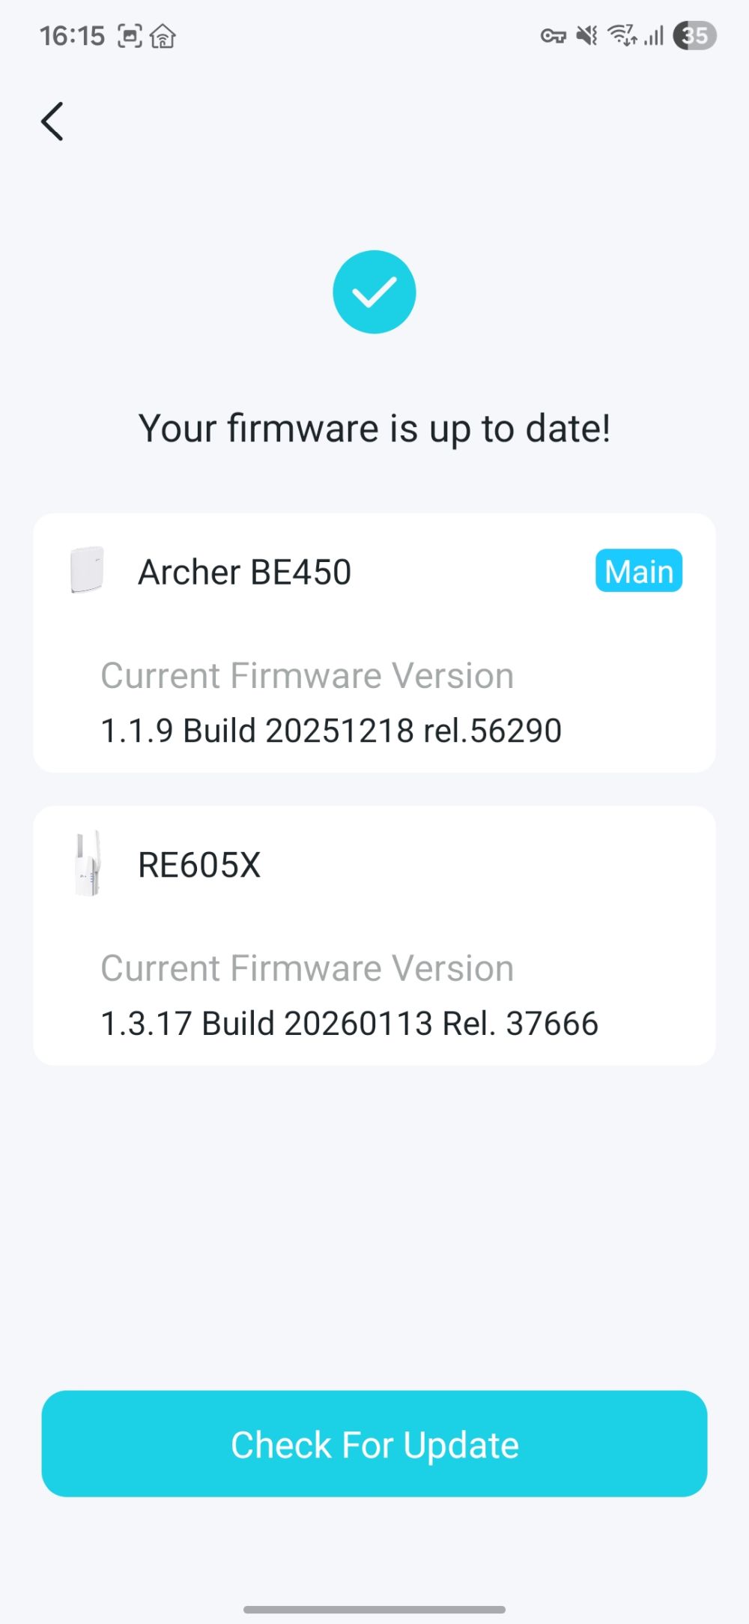Tap RE605X firmware version 1.3.17 text

pyautogui.click(x=349, y=1024)
